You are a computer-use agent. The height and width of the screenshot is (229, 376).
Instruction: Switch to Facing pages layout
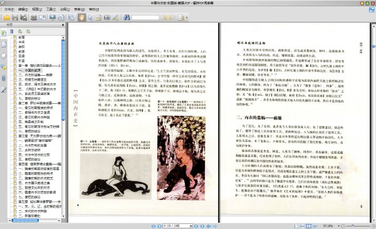pos(308,226)
